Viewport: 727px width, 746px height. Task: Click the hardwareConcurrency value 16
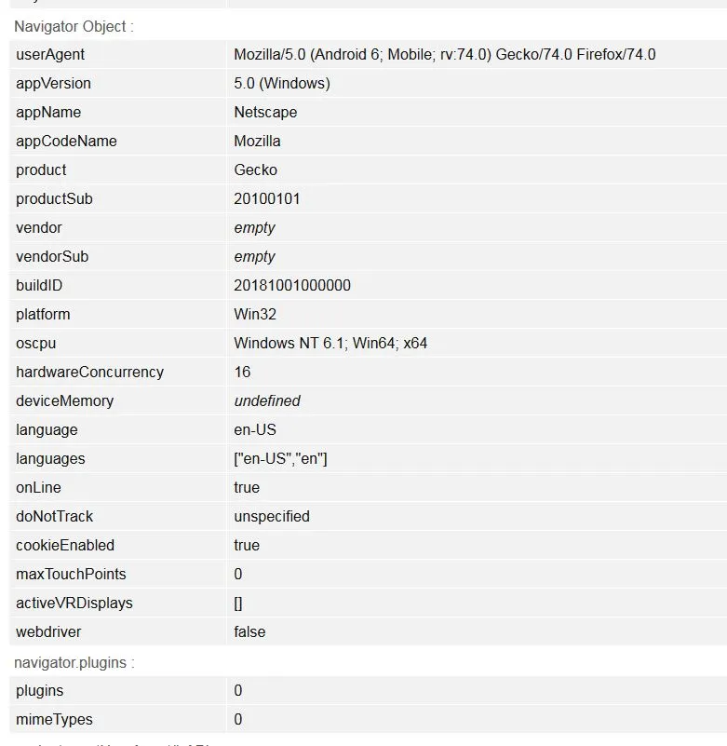tap(242, 372)
